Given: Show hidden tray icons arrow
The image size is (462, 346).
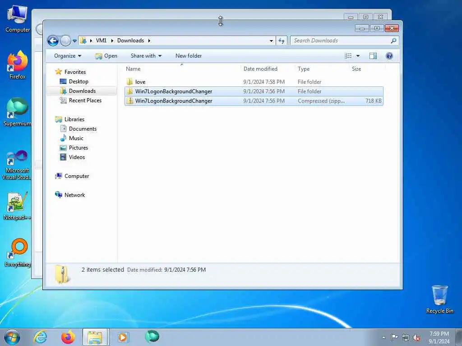Looking at the screenshot, I should click(x=383, y=337).
